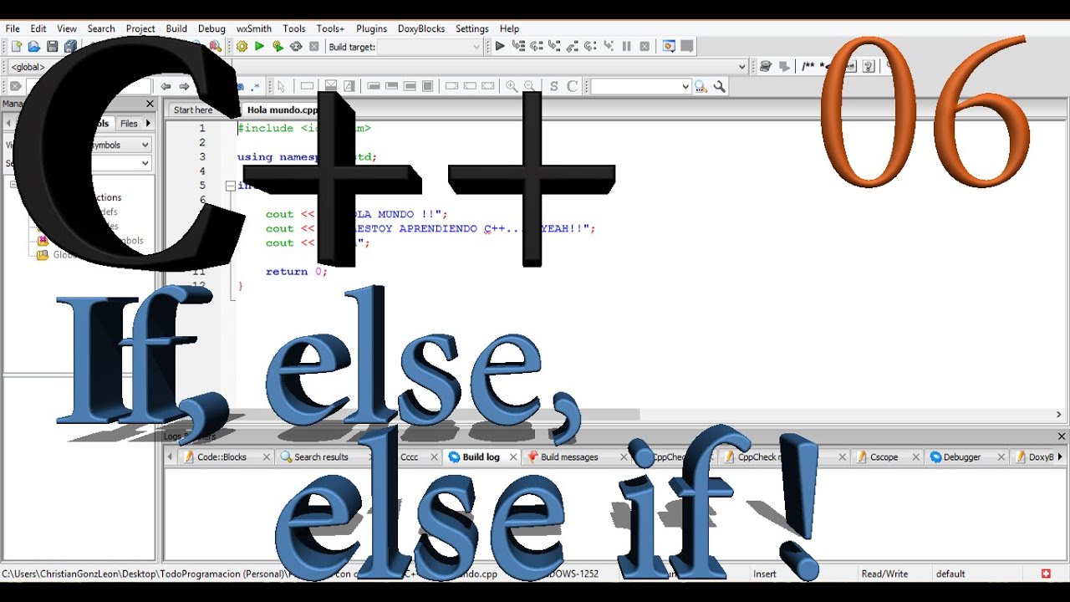The height and width of the screenshot is (602, 1070).
Task: Open the Settings menu
Action: [x=472, y=28]
